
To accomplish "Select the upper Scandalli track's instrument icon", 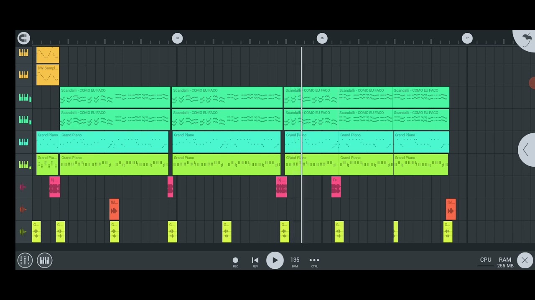I will click(24, 97).
